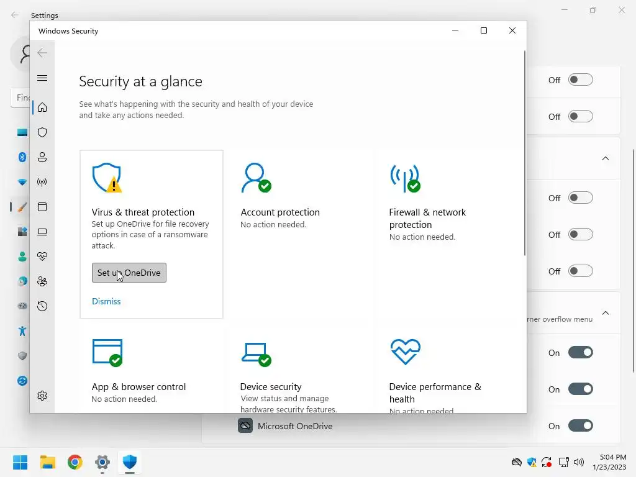Open App & browser control sidebar icon
Viewport: 636px width, 477px height.
tap(42, 207)
